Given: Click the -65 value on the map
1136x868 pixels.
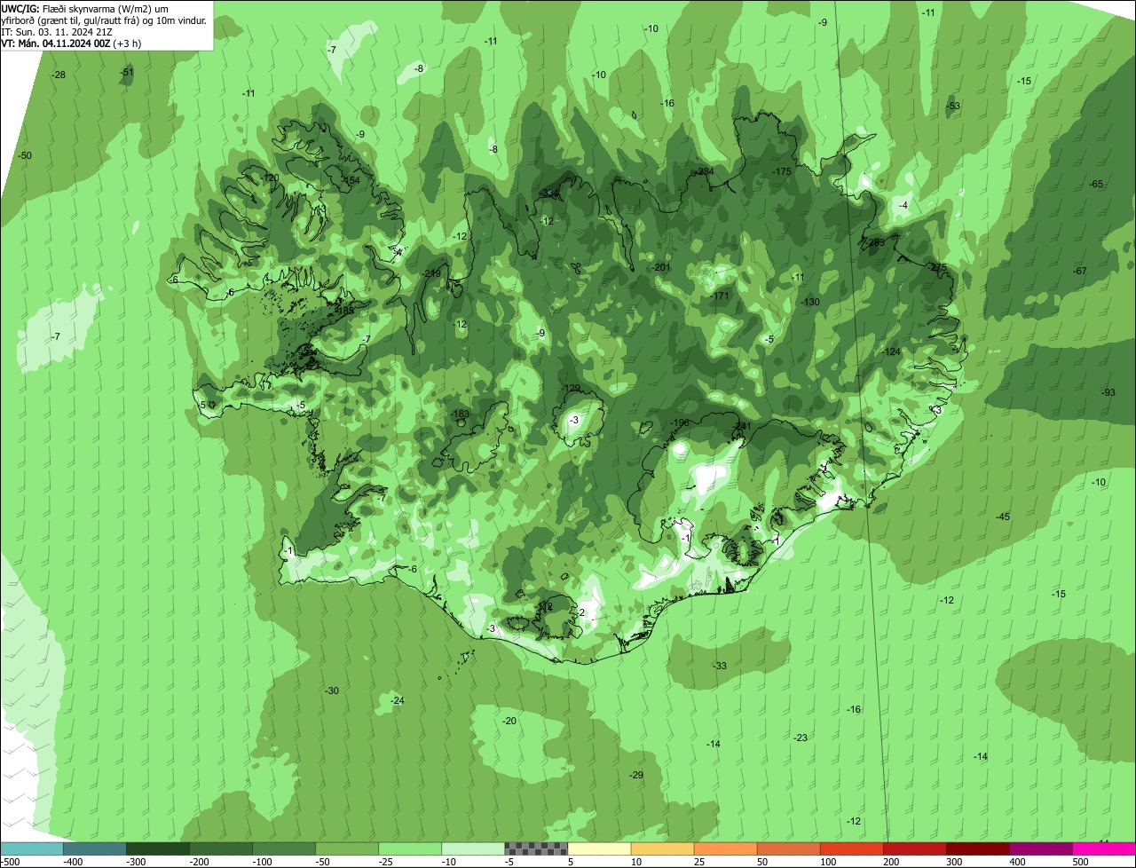Looking at the screenshot, I should pos(1096,184).
